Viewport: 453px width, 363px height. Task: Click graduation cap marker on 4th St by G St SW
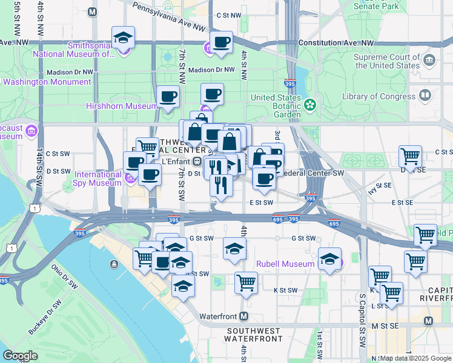pos(234,249)
